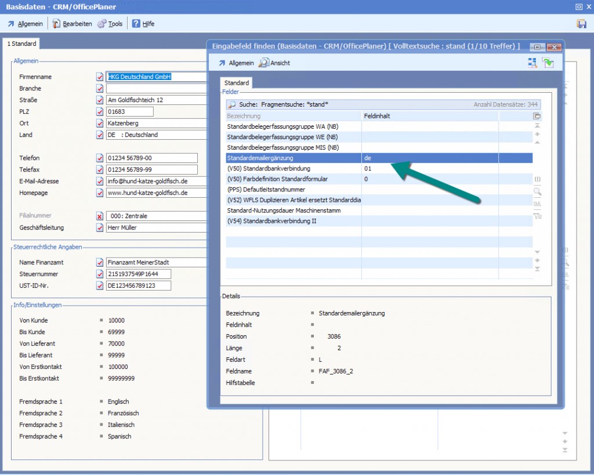Image resolution: width=594 pixels, height=475 pixels.
Task: Click the column settings icon in table header
Action: pos(537,116)
